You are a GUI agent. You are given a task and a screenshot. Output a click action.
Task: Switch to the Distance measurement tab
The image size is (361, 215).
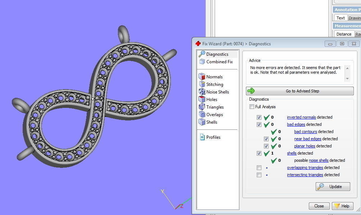coord(343,34)
